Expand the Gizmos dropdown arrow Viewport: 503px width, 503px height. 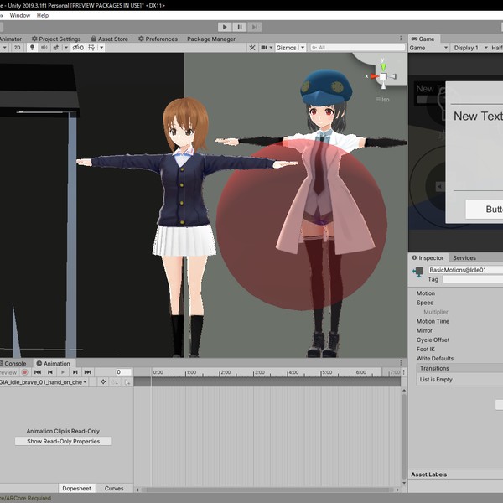[x=303, y=48]
